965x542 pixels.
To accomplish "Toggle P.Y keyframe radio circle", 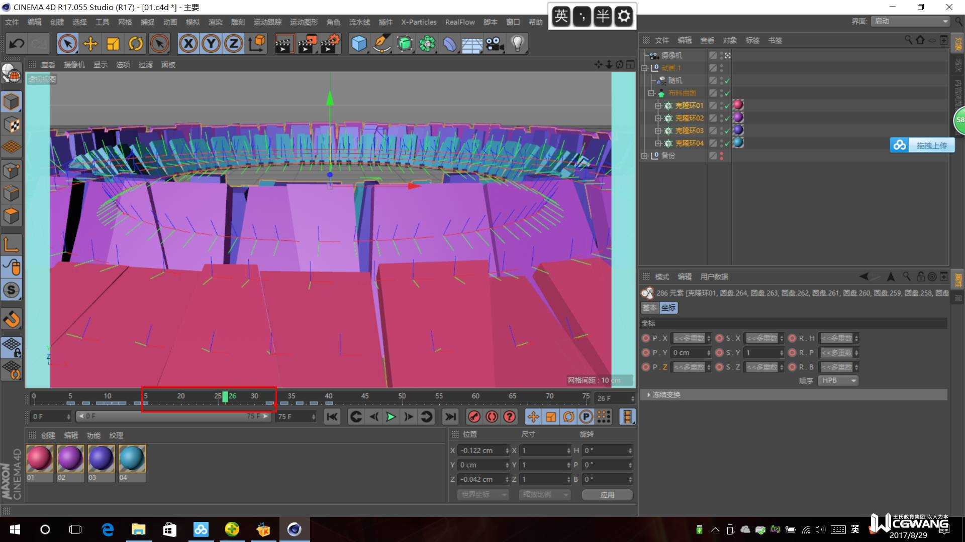I will (x=646, y=353).
